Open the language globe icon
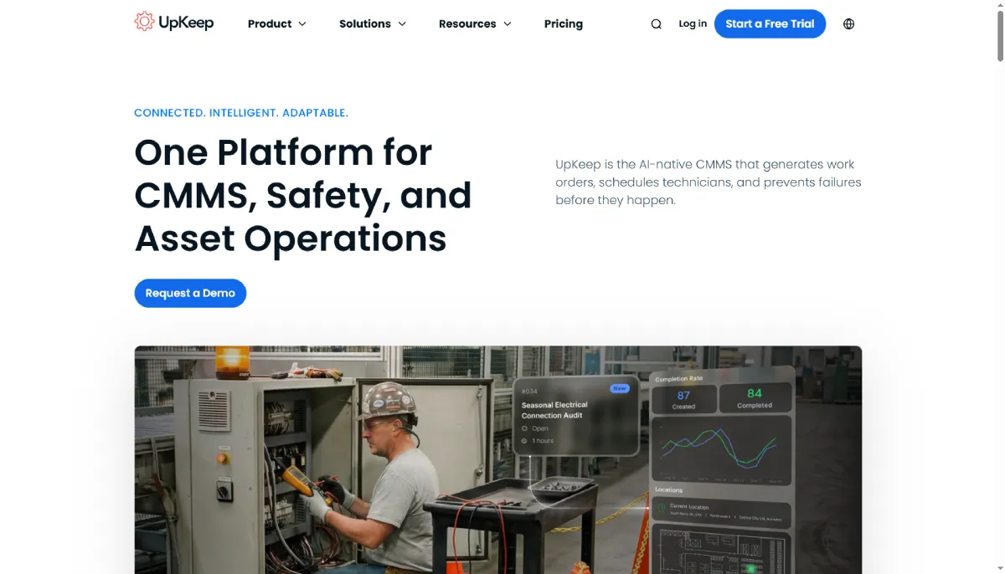1005x574 pixels. click(x=849, y=24)
